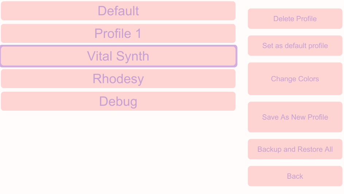
Task: Go back with the Back button
Action: click(x=295, y=176)
